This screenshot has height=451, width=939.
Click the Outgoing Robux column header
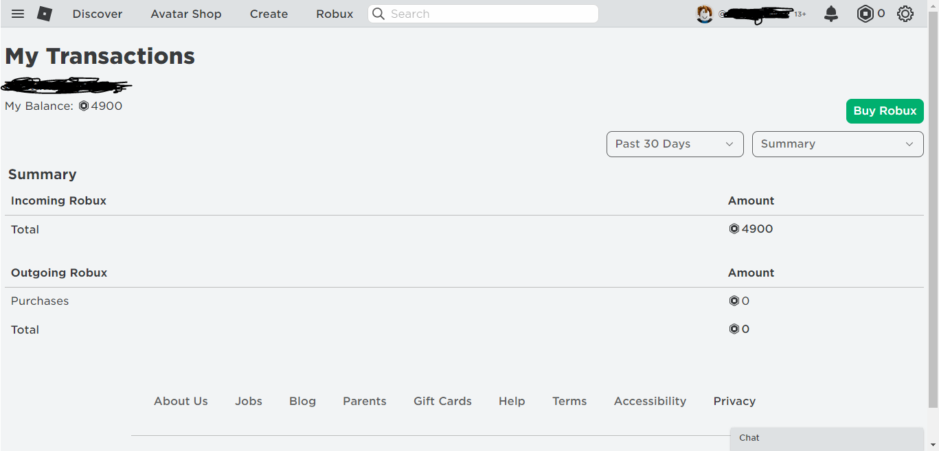[x=59, y=273]
